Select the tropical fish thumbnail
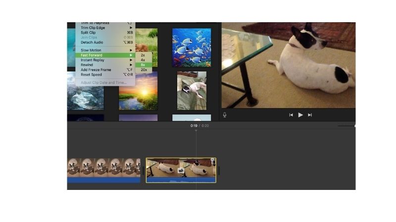 click(x=192, y=47)
